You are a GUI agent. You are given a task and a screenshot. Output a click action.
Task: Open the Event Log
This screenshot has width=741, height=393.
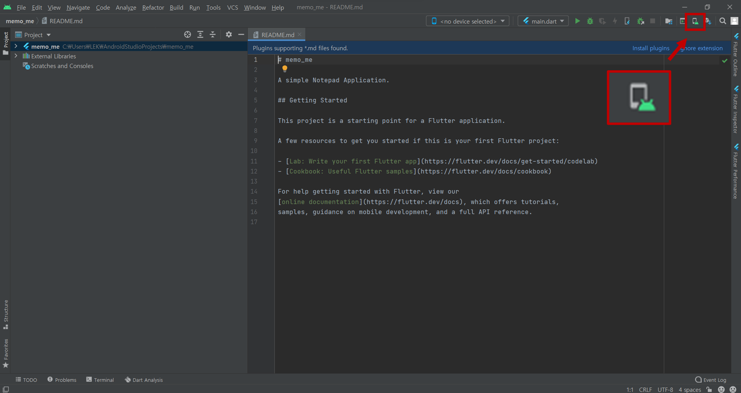coord(710,380)
